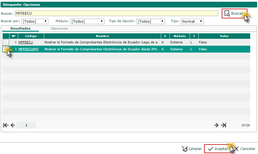The image size is (258, 154).
Task: Switch to the Opciones tab
Action: pos(59,28)
